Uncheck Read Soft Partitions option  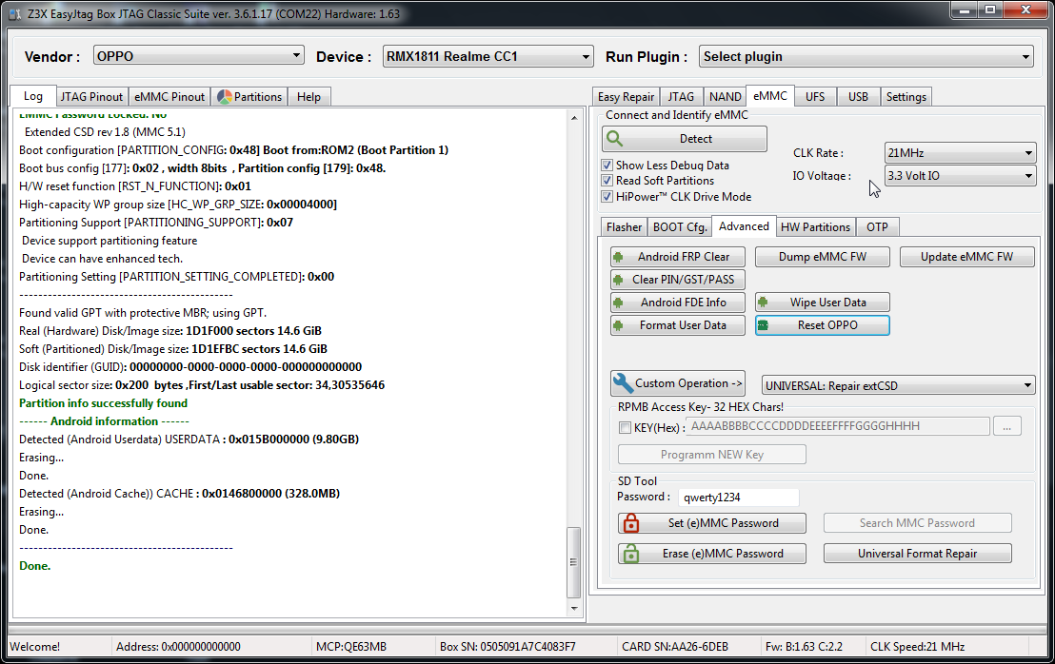click(607, 181)
